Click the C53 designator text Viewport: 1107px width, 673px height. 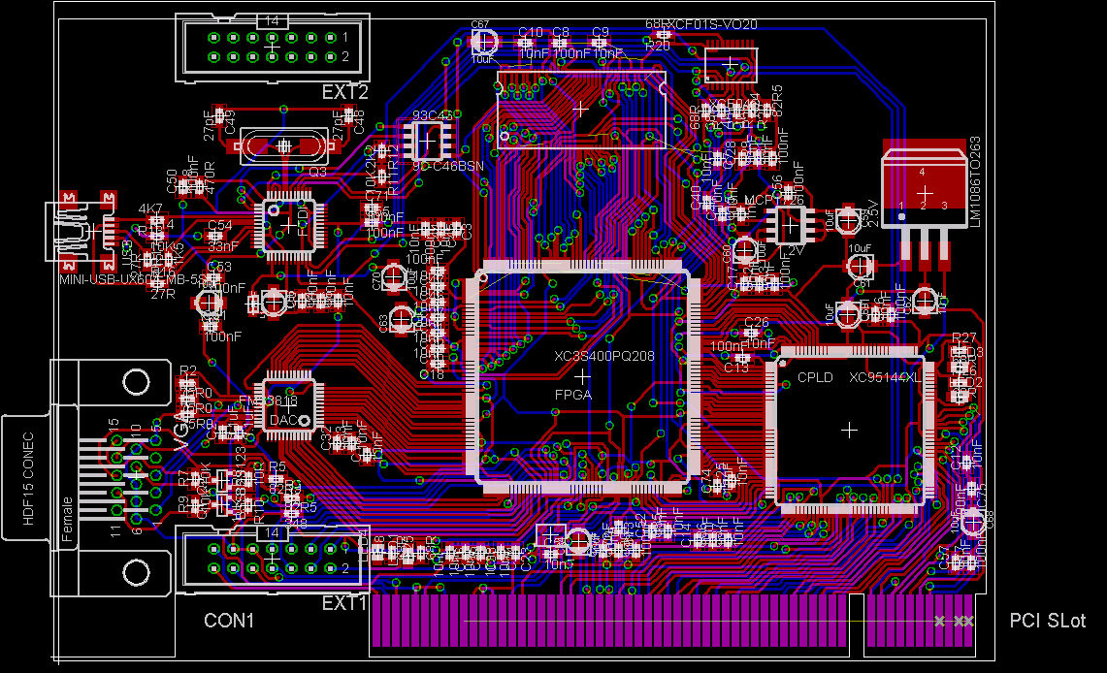coord(219,267)
